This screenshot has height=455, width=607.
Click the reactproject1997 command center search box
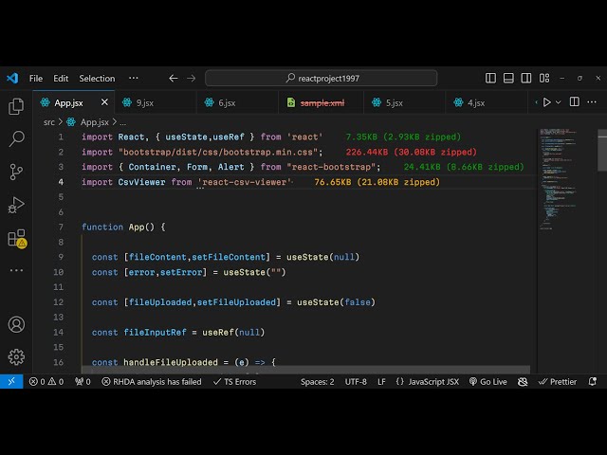coord(322,79)
